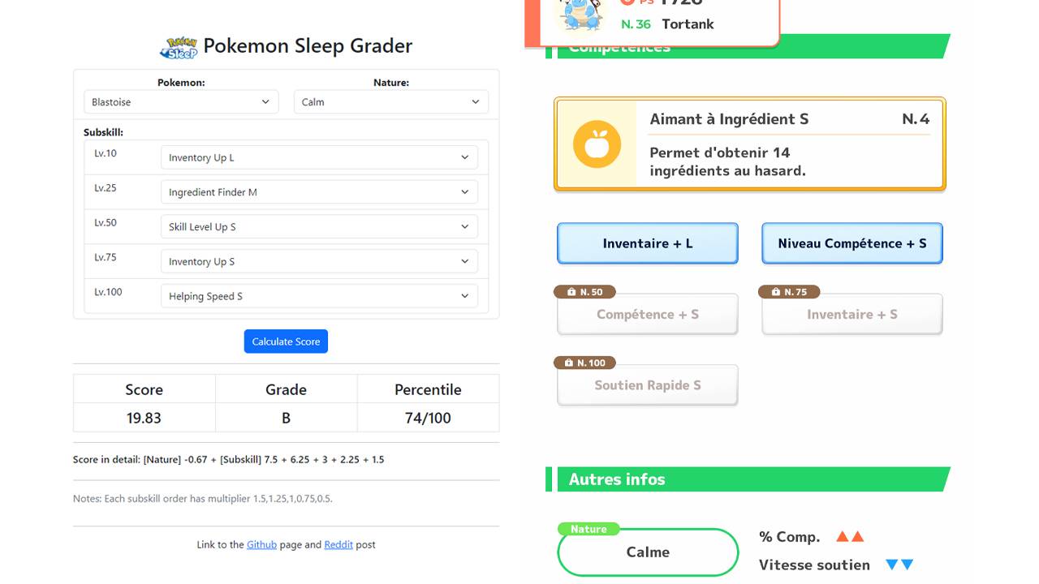Image resolution: width=1039 pixels, height=584 pixels.
Task: Expand the Lv.10 subskill dropdown Inventory Up L
Action: click(319, 157)
